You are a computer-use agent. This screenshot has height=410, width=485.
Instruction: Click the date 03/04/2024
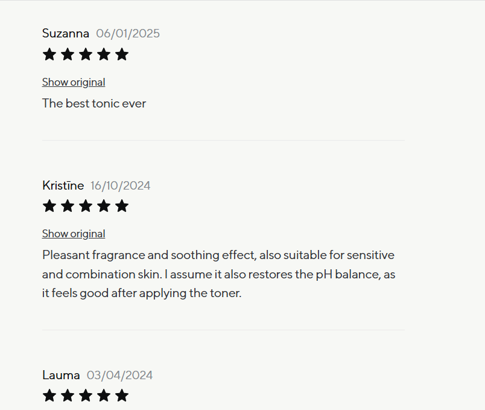(119, 375)
